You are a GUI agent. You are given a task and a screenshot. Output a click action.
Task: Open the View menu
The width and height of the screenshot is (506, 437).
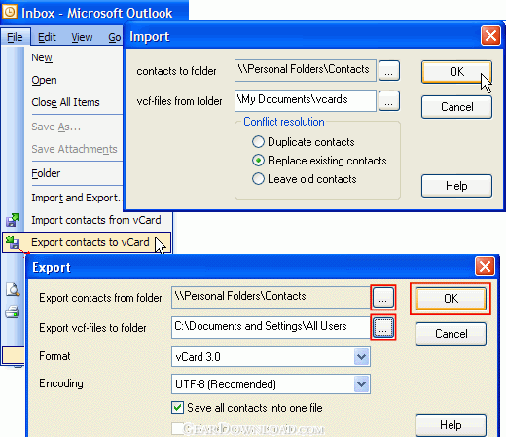(x=82, y=37)
